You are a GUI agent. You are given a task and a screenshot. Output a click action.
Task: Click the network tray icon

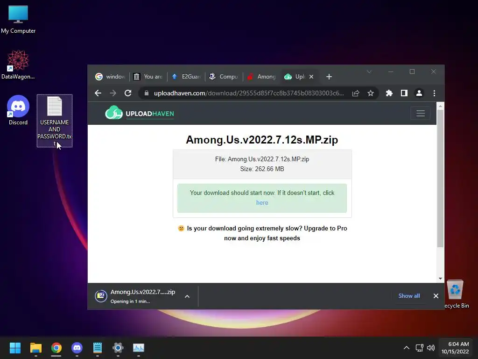coord(420,348)
